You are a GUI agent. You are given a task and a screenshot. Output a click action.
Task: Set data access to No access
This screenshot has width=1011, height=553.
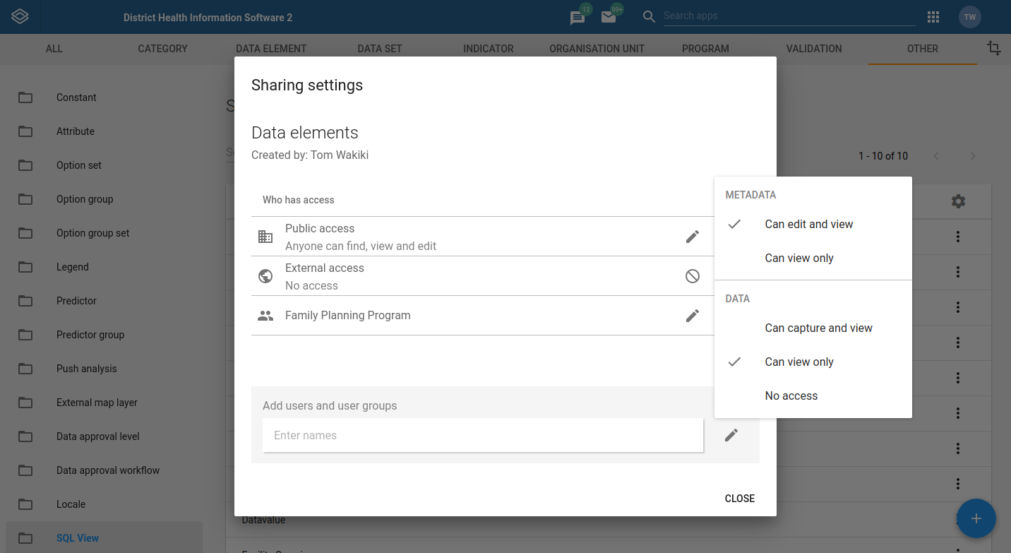pos(791,396)
